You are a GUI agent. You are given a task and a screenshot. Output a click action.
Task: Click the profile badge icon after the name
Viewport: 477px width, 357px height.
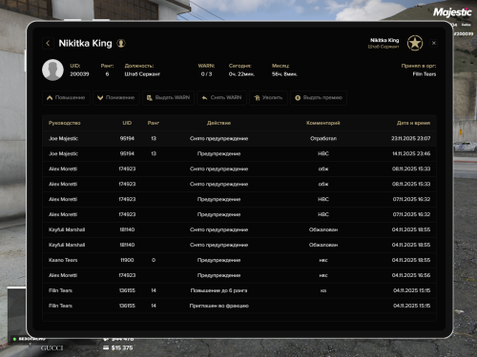coord(121,43)
